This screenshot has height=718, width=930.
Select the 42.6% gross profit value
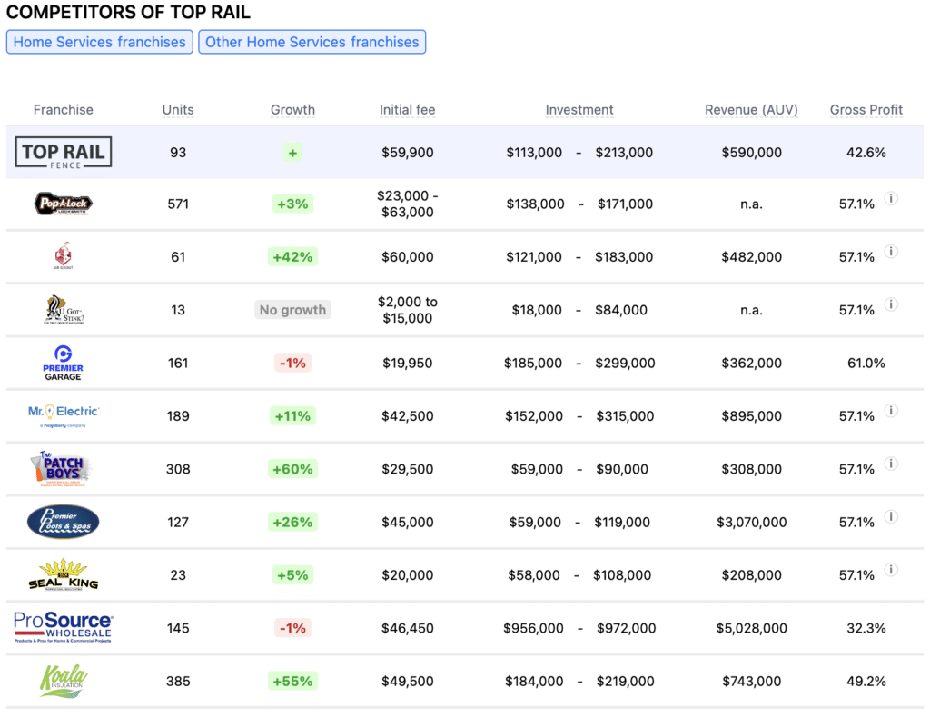tap(866, 153)
